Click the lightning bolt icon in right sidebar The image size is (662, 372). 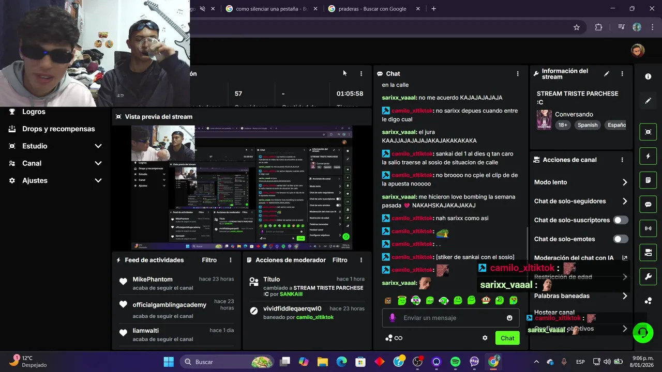(x=648, y=156)
